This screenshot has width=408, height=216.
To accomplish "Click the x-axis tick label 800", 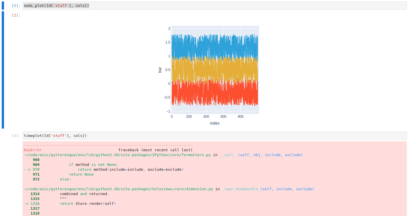I will pos(241,117).
